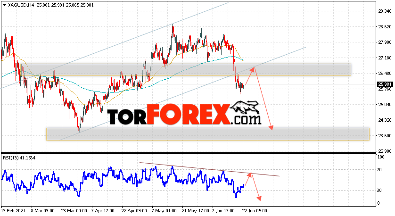Select the 22 Jun 05:00 time label
This screenshot has height=216, width=395.
tap(255, 211)
